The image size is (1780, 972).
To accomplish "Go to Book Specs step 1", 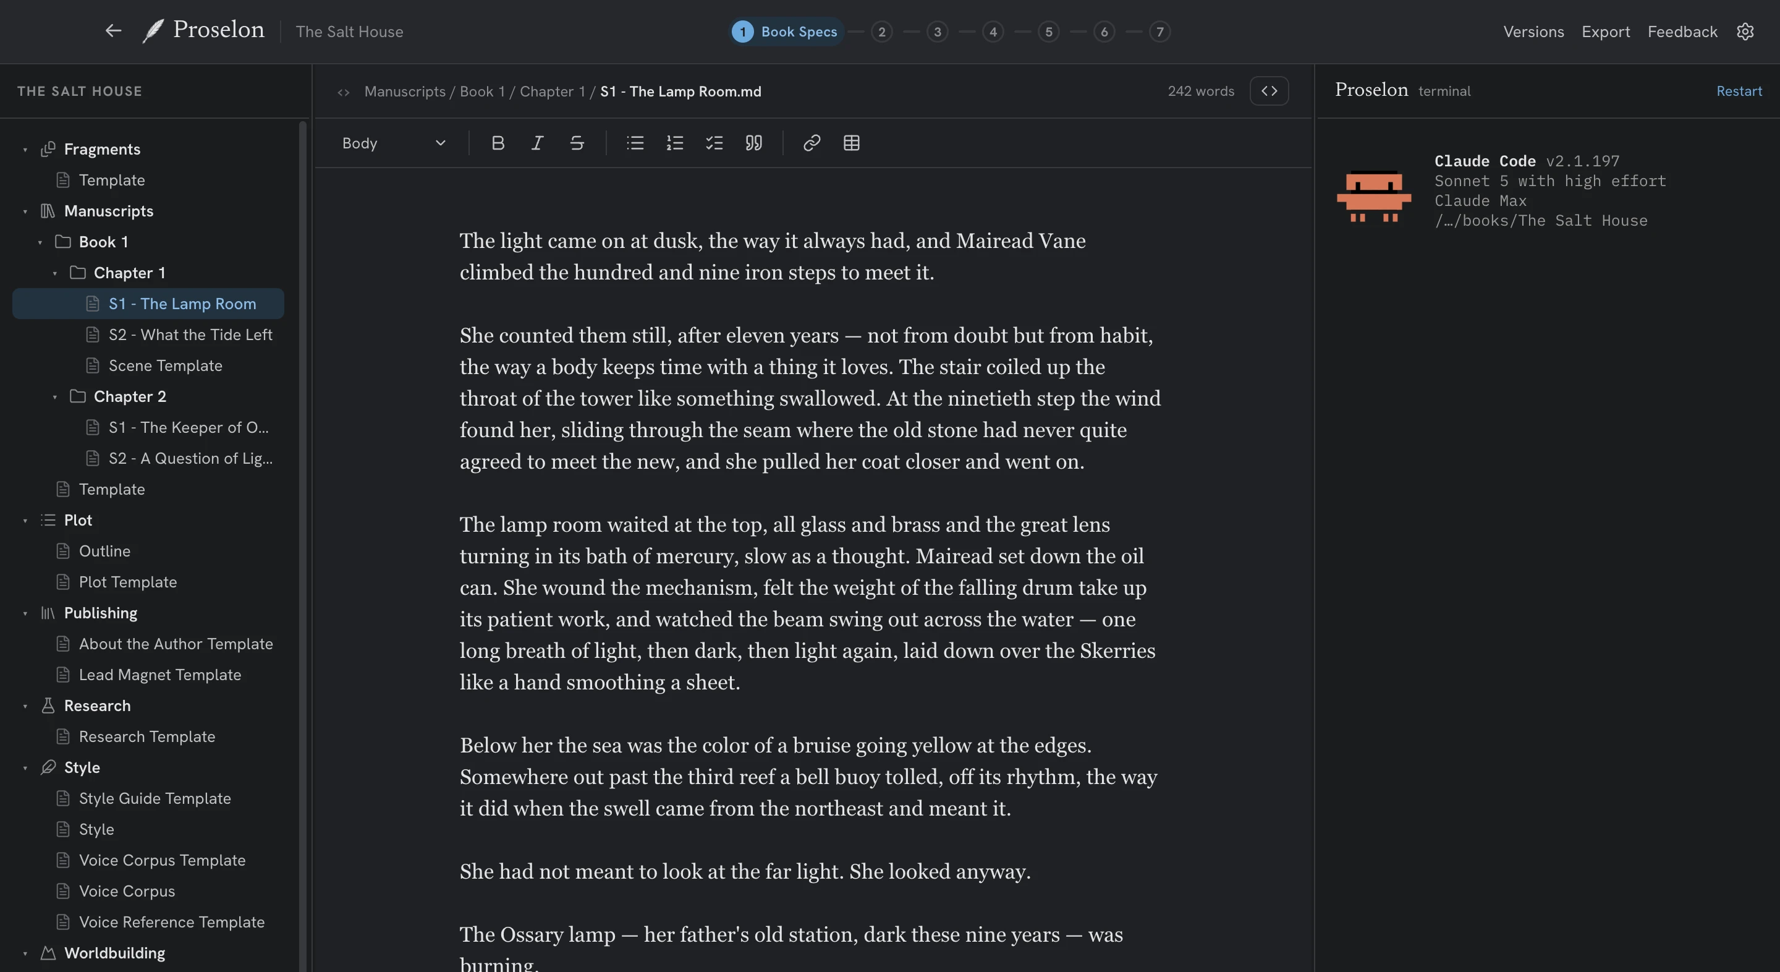I will [786, 32].
